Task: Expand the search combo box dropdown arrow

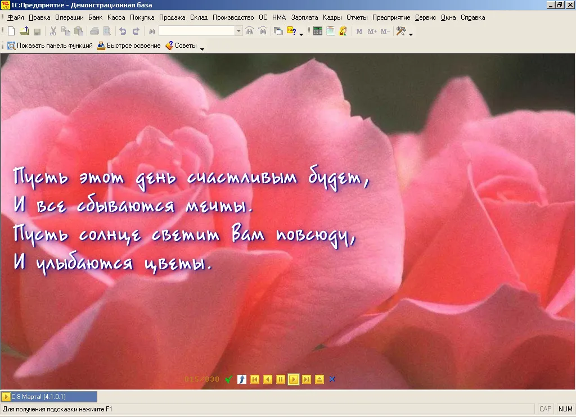Action: 238,31
